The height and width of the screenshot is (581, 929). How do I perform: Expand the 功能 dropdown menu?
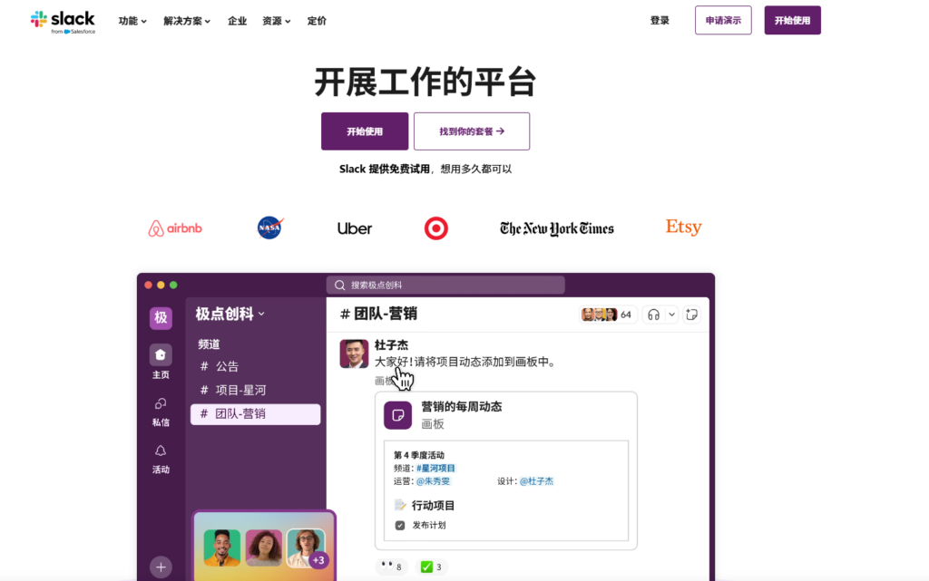tap(132, 21)
